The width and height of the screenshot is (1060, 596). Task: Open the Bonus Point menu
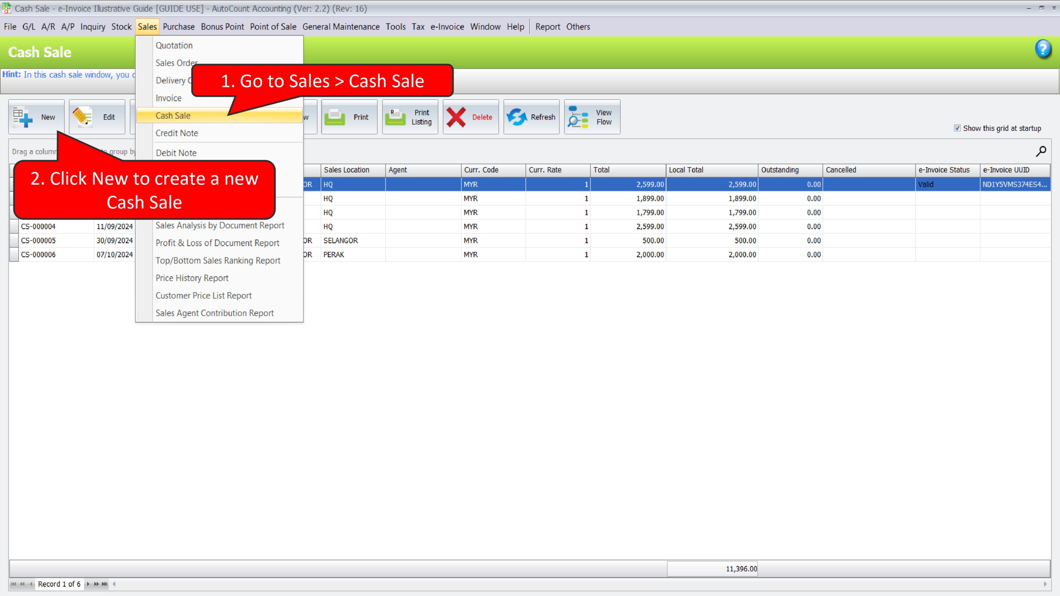[x=222, y=26]
